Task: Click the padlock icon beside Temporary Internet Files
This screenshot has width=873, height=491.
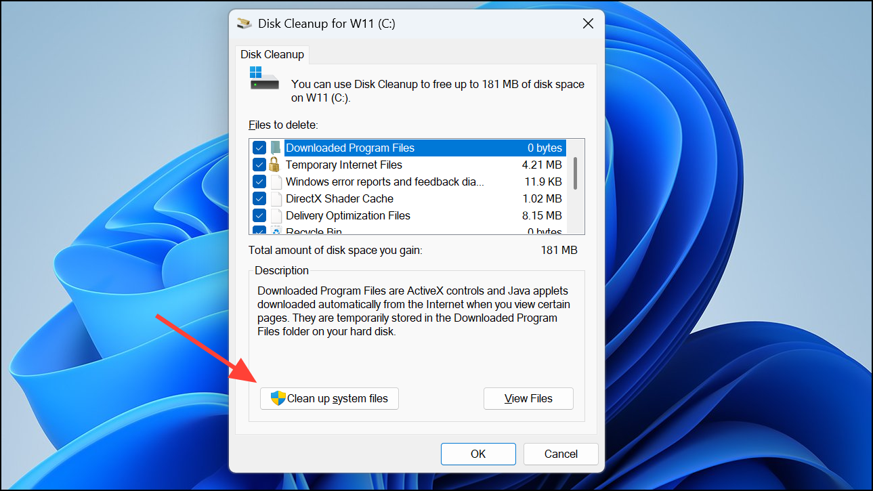Action: (276, 165)
